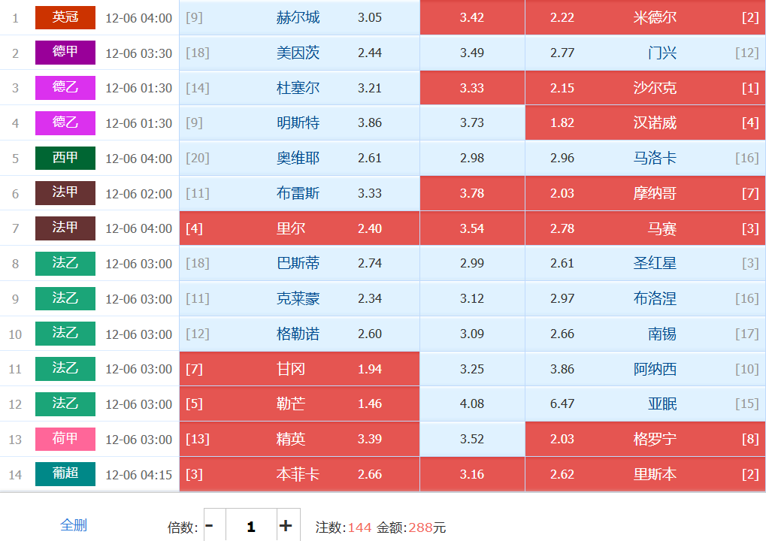Click 法甲 badge for the 布雷斯 match
The width and height of the screenshot is (766, 541).
(x=65, y=193)
